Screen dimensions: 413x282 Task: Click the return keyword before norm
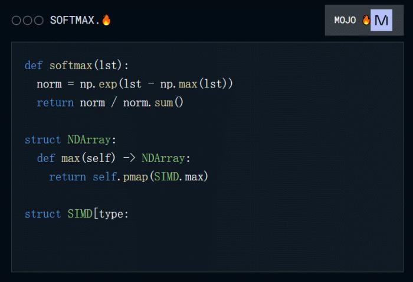point(55,103)
